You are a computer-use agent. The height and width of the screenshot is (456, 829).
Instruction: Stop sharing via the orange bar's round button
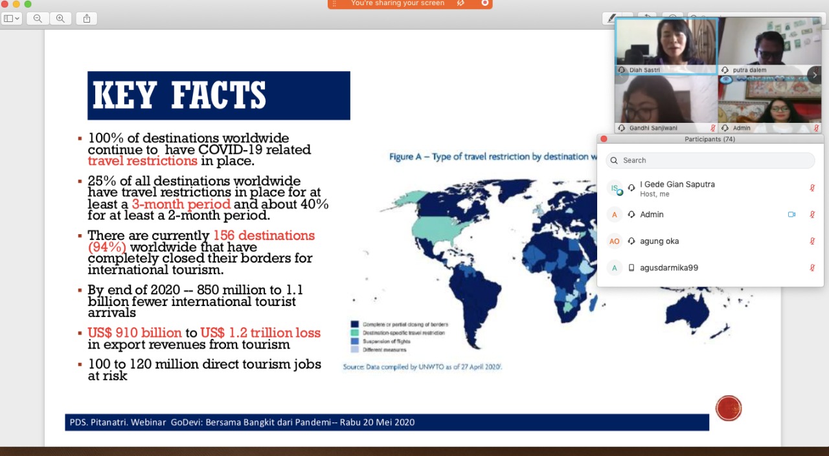tap(485, 3)
